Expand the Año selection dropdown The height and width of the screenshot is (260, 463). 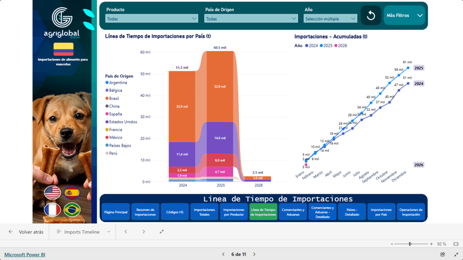pos(331,19)
